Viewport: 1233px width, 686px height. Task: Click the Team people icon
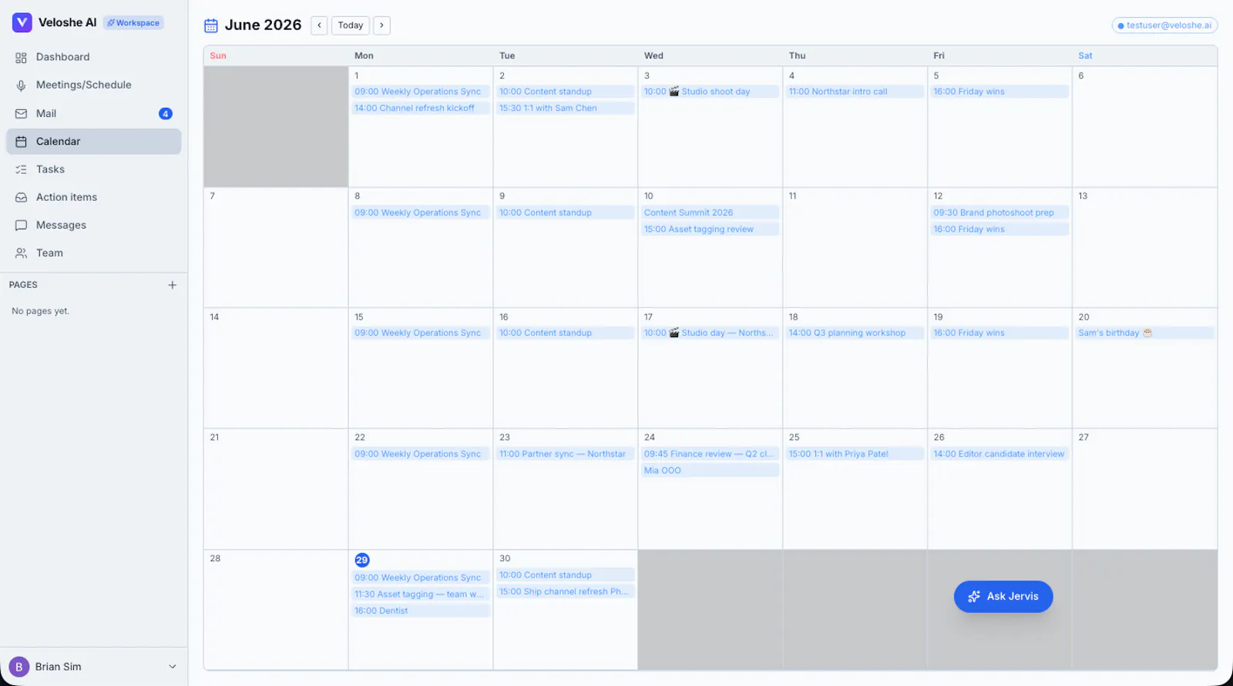[21, 253]
